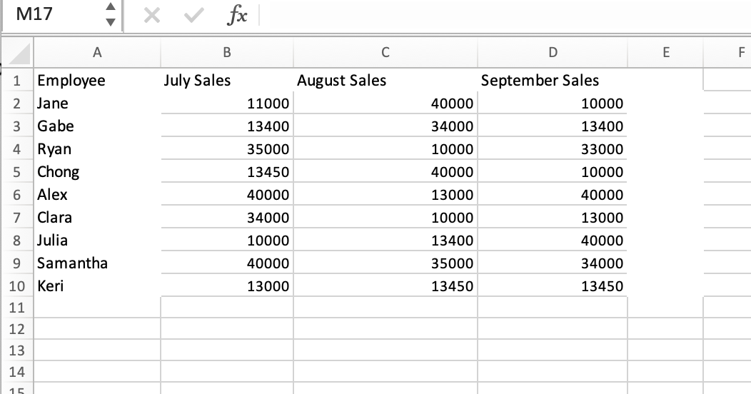Select column D header
Screen dimensions: 751x394
(x=553, y=53)
